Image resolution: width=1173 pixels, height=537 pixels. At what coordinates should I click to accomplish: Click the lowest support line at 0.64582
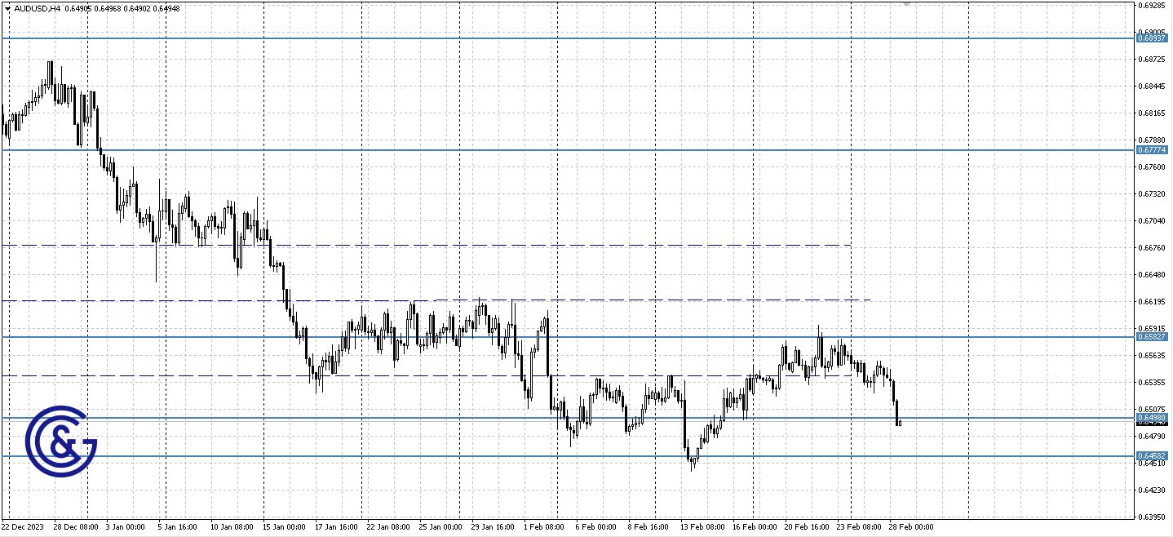click(530, 453)
